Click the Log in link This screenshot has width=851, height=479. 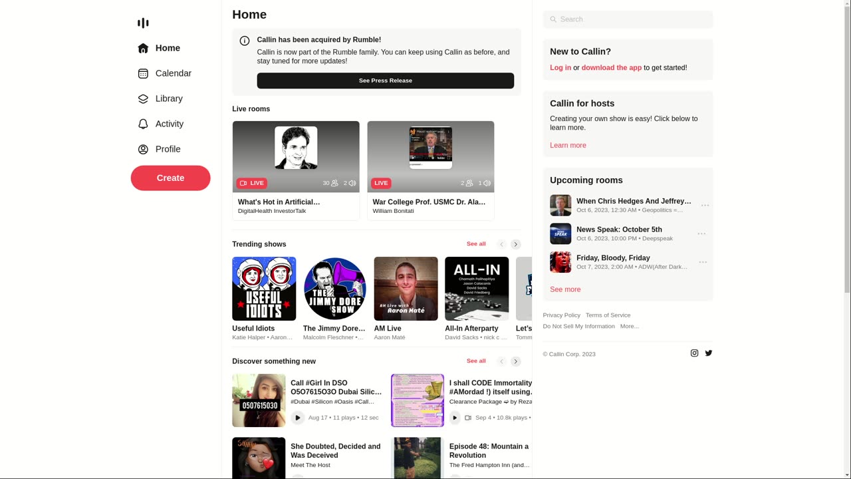[560, 68]
